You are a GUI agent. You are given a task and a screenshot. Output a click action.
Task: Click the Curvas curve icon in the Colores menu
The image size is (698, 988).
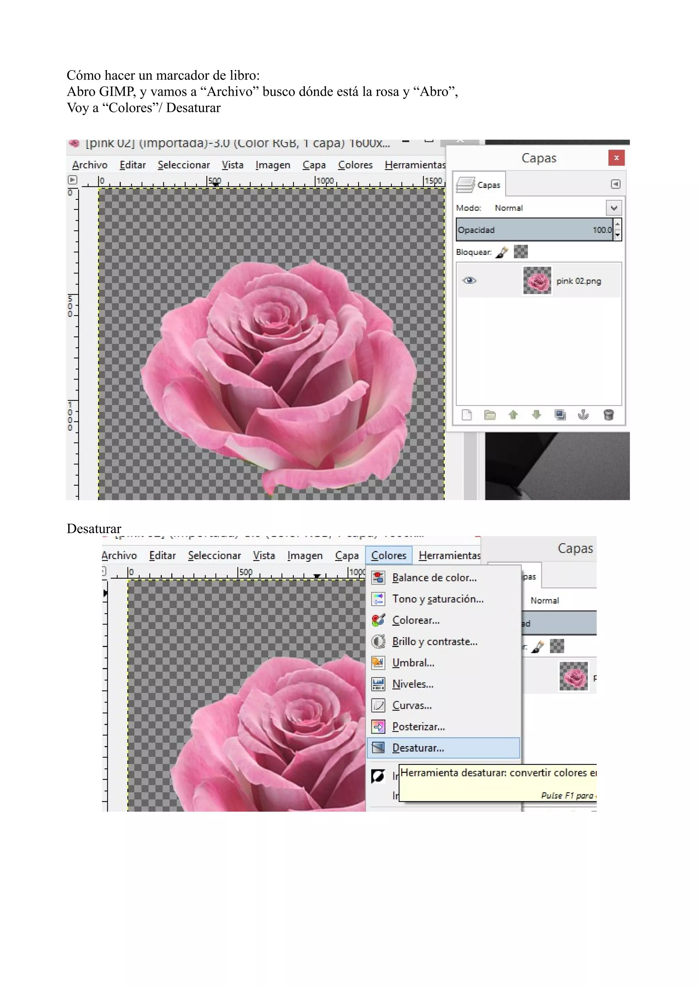click(x=378, y=705)
